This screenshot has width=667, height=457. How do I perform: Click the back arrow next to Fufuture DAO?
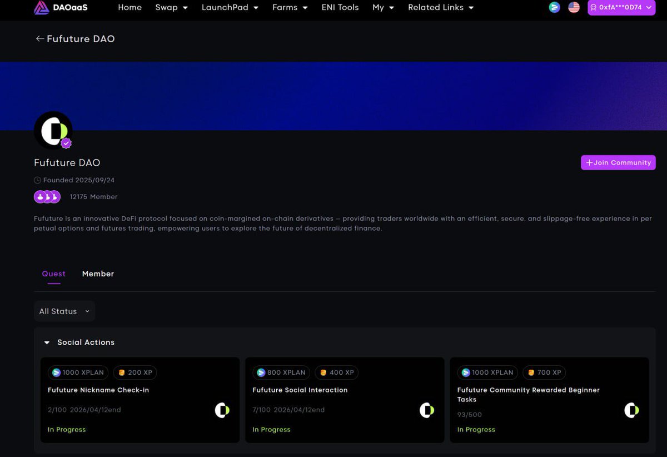click(39, 38)
